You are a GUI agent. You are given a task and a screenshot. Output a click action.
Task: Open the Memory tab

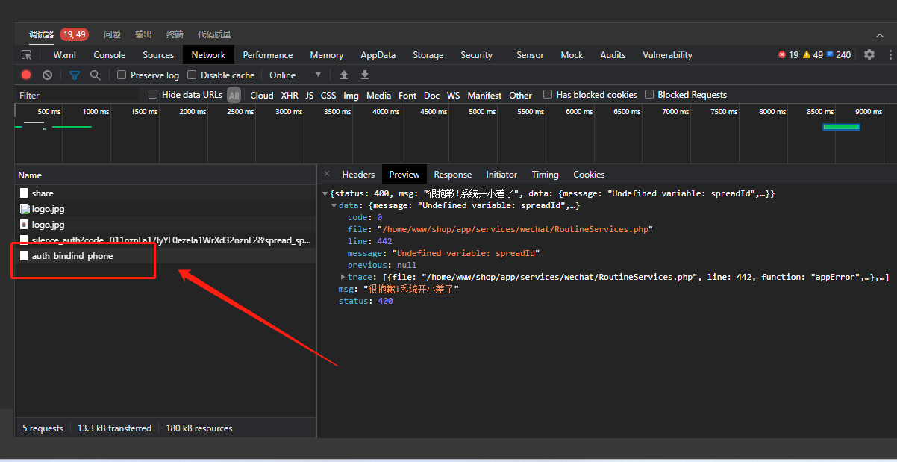tap(327, 54)
